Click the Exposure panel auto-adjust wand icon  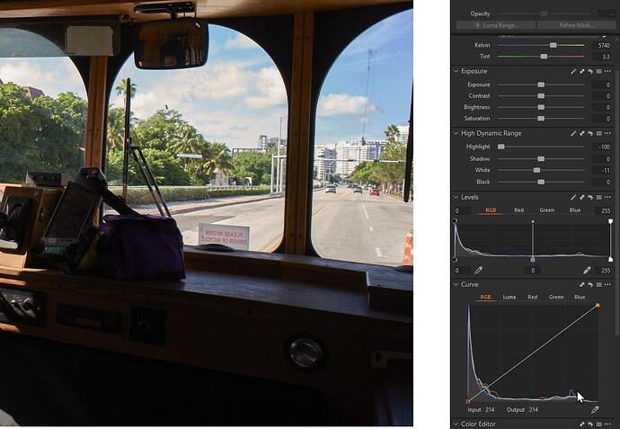(573, 71)
